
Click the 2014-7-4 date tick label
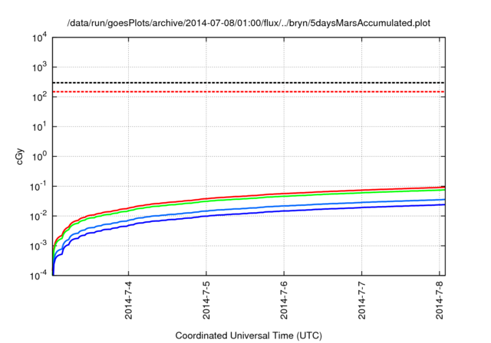click(128, 300)
